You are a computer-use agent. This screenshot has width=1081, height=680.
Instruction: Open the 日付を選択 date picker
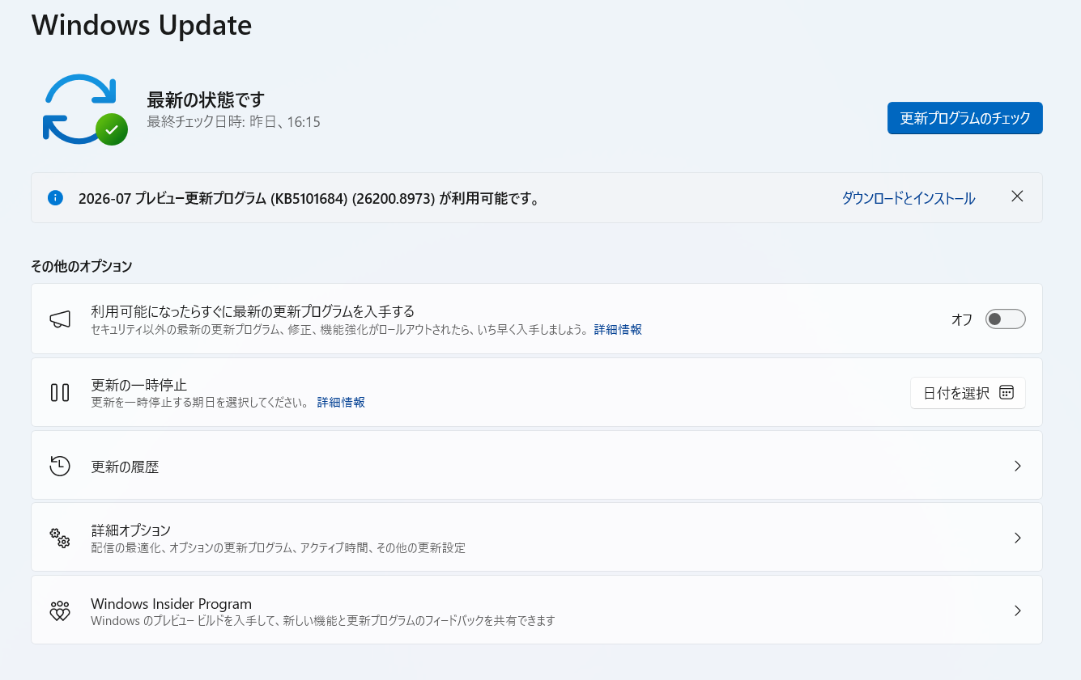pos(968,393)
